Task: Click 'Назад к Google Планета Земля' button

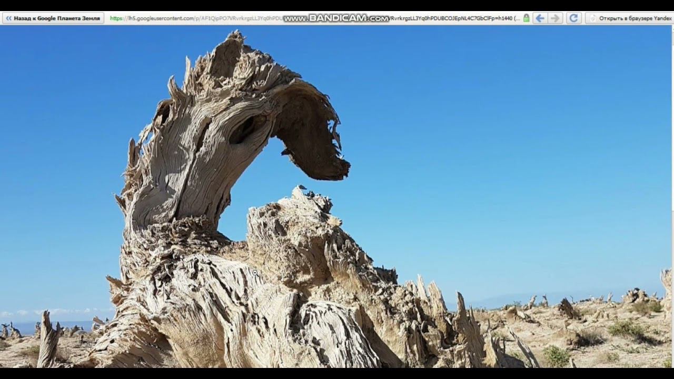Action: pyautogui.click(x=53, y=18)
